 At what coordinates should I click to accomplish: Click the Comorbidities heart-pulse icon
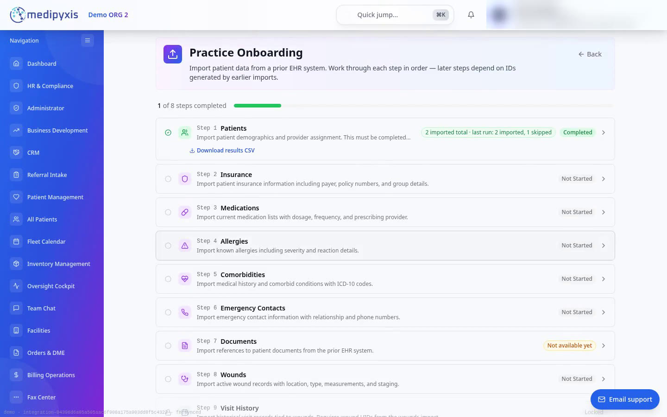click(185, 279)
